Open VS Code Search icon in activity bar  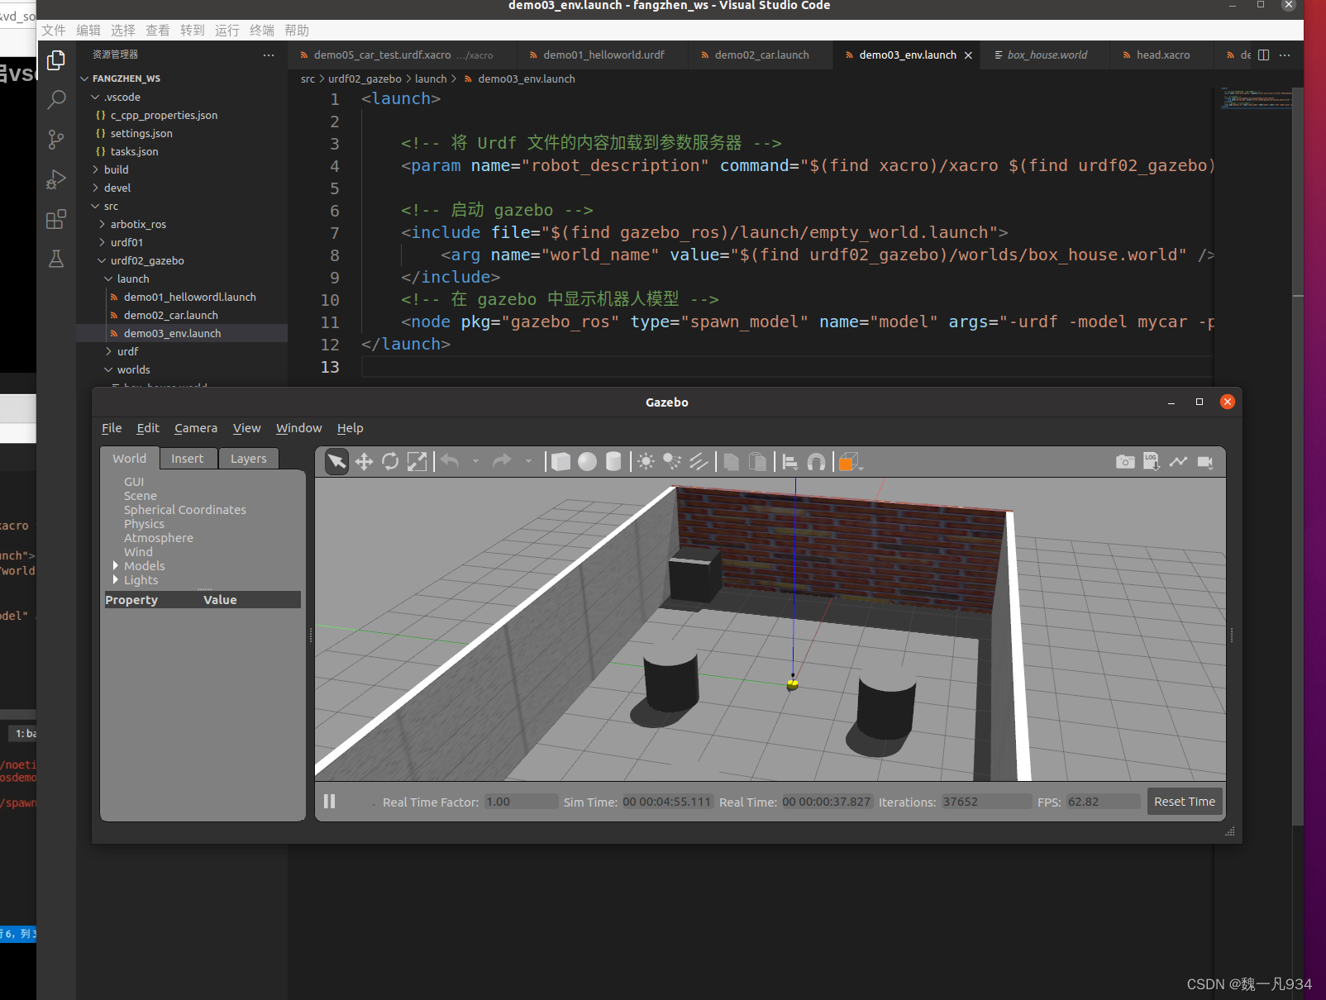point(56,100)
